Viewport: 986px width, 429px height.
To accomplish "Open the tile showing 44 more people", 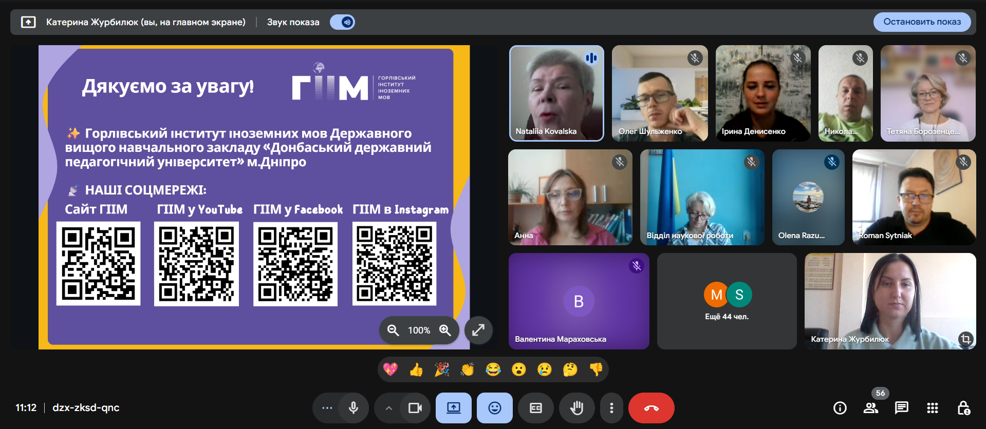I will pos(727,301).
